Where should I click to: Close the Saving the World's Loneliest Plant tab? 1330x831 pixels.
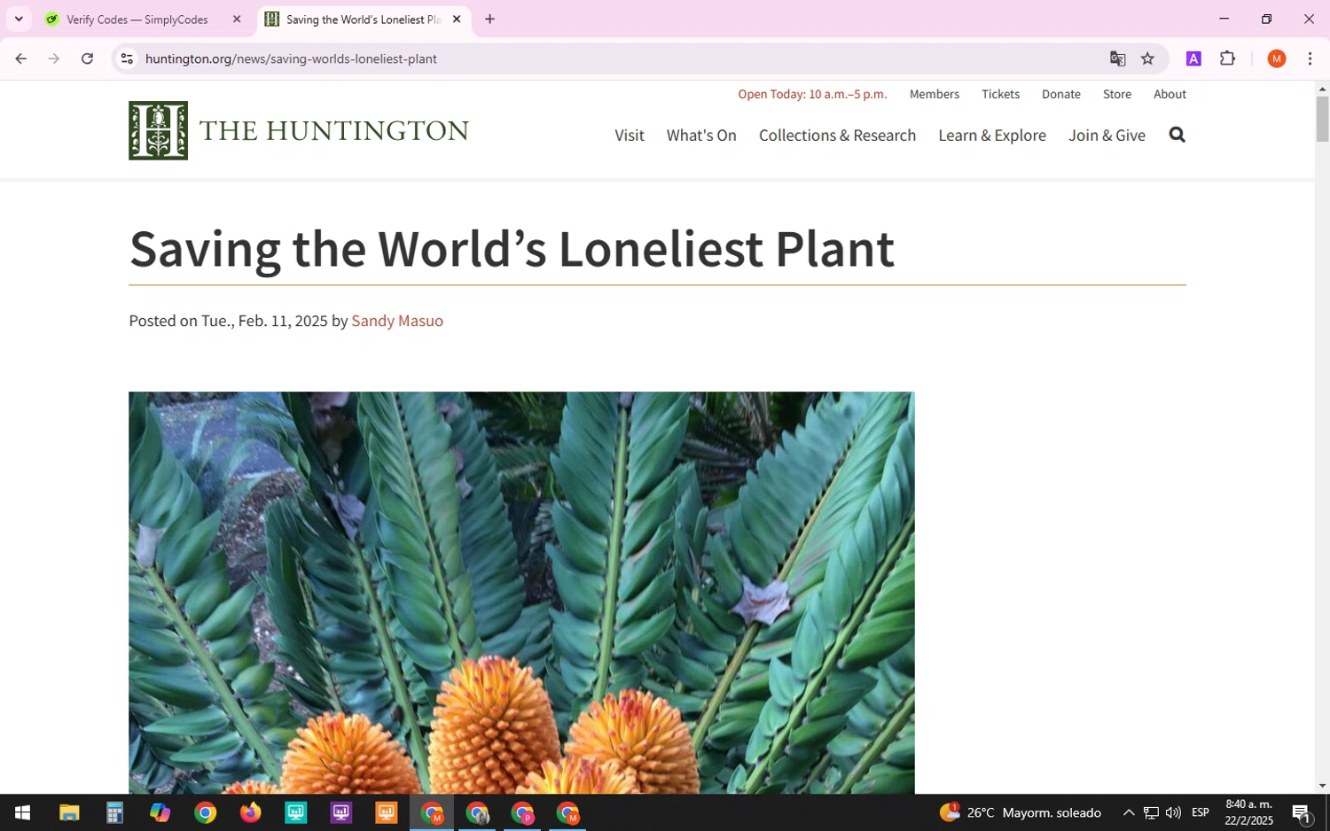tap(457, 19)
